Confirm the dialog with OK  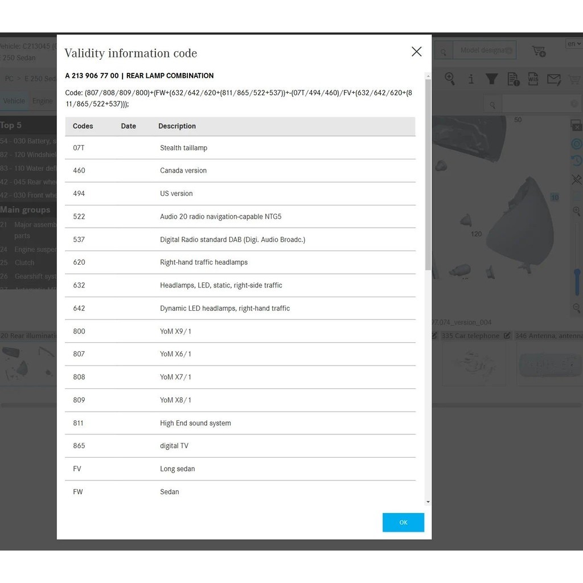pos(403,523)
